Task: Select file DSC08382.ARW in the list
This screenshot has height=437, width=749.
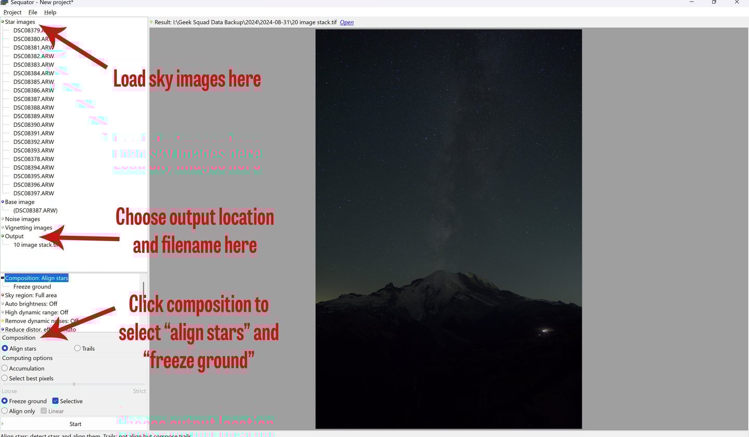Action: (x=34, y=56)
